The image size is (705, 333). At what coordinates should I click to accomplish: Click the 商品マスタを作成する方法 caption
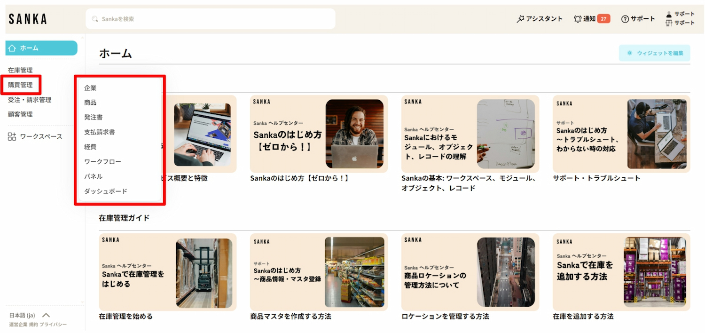tap(290, 316)
